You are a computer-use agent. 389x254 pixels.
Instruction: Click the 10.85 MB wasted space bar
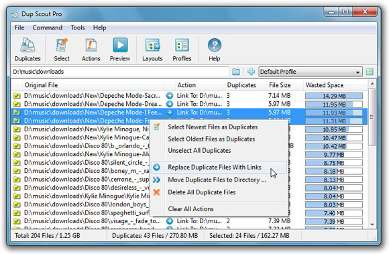point(334,129)
